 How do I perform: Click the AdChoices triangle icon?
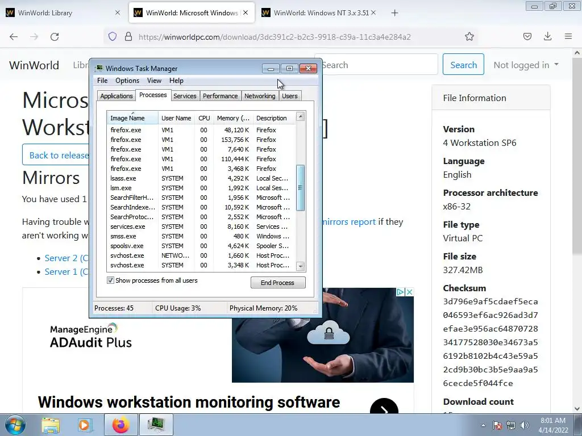(x=401, y=292)
